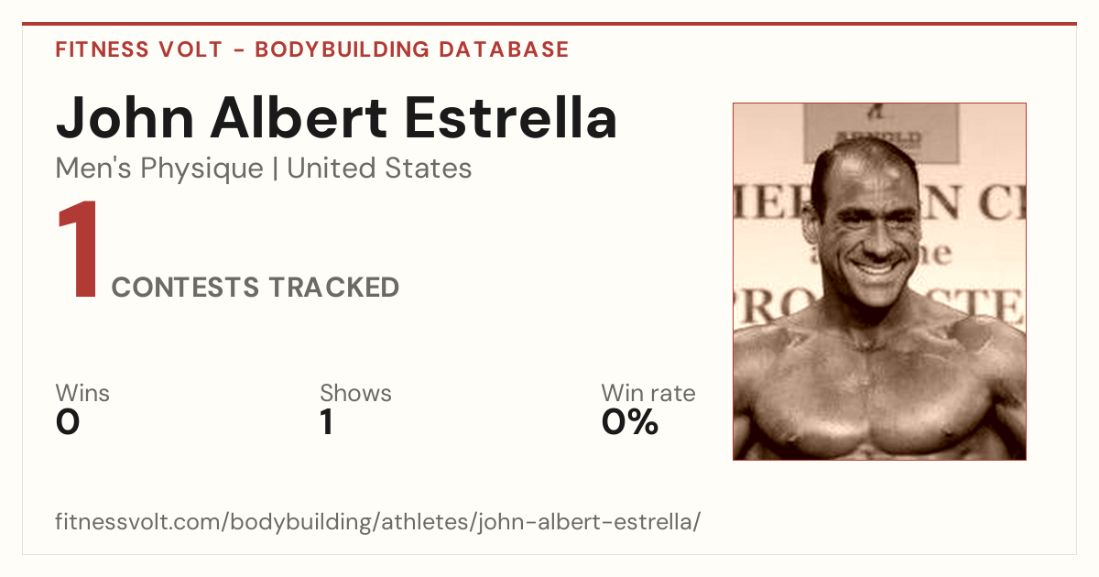The width and height of the screenshot is (1099, 577).
Task: Click the Contests Tracked label
Action: pyautogui.click(x=256, y=288)
